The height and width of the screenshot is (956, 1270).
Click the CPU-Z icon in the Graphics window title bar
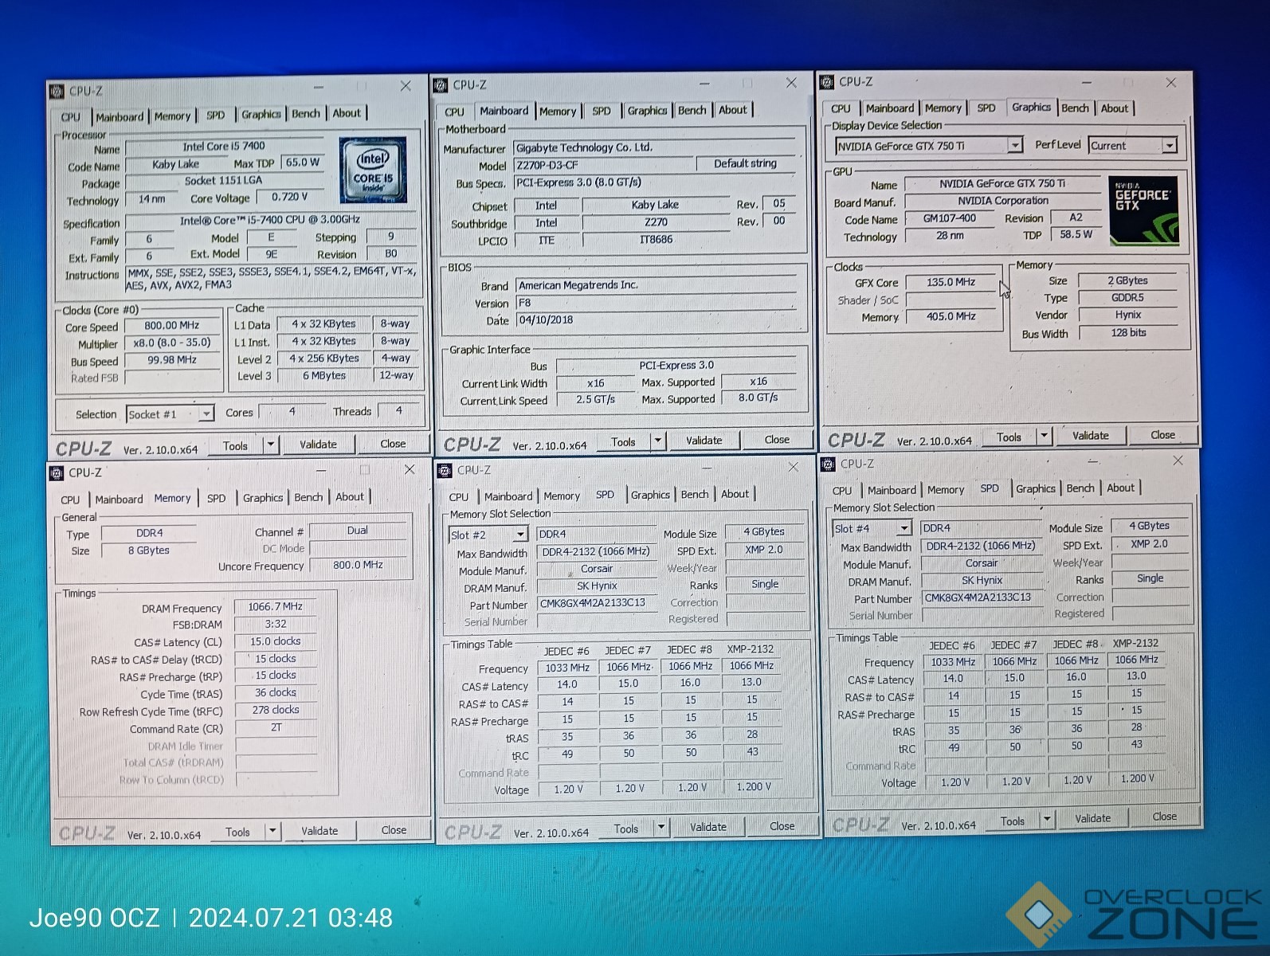click(x=827, y=82)
